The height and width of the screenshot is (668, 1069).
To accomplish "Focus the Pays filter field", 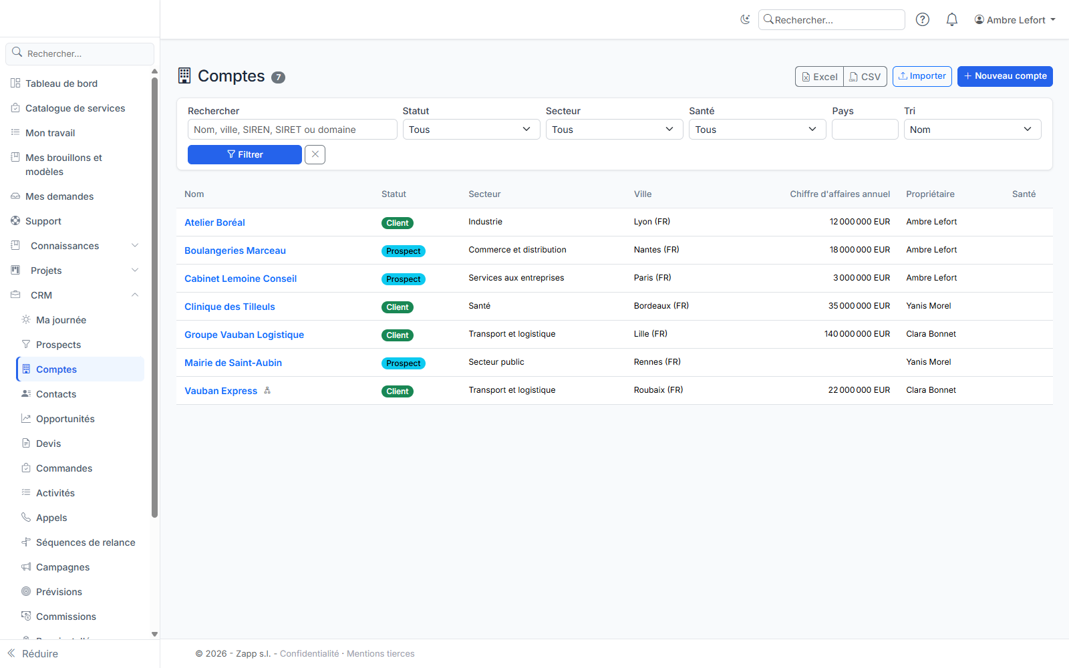I will tap(865, 130).
